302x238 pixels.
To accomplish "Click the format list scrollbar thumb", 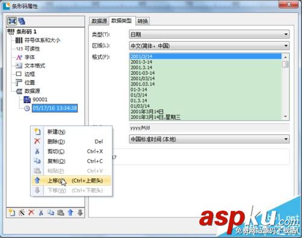I will click(x=285, y=64).
